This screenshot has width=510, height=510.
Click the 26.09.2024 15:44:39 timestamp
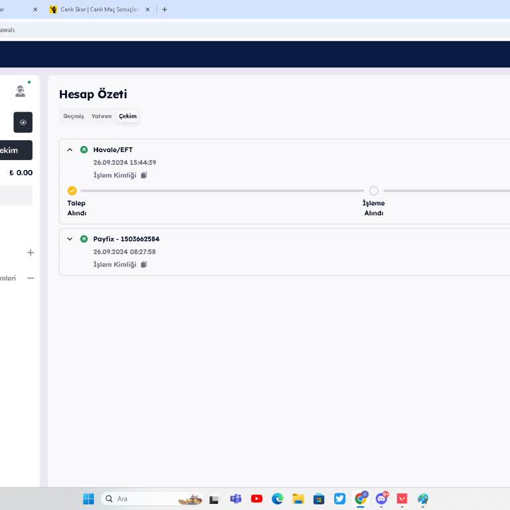125,162
